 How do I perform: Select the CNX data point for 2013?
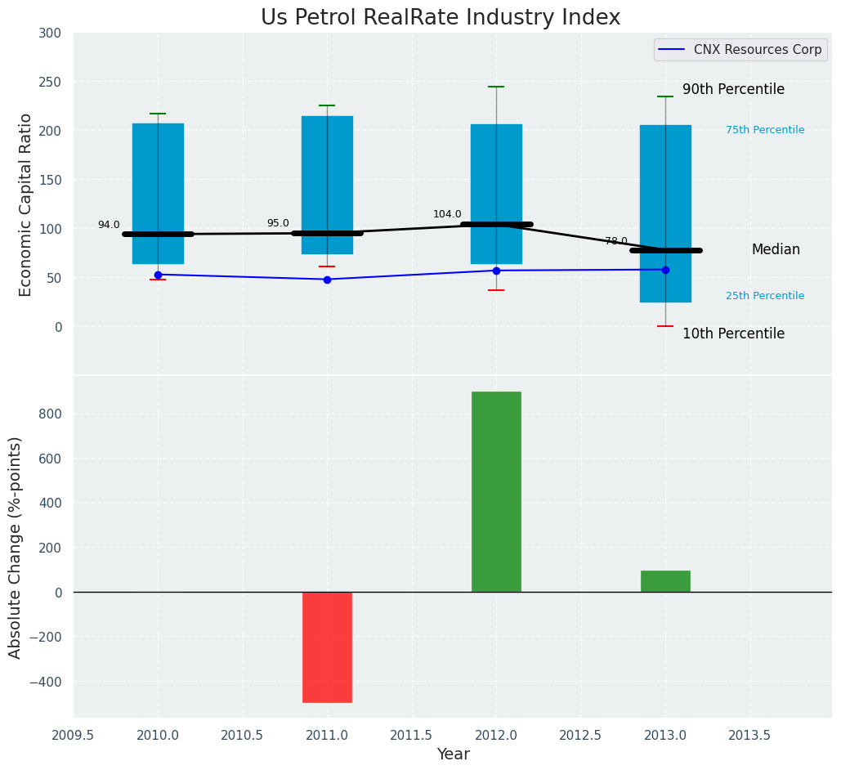665,270
